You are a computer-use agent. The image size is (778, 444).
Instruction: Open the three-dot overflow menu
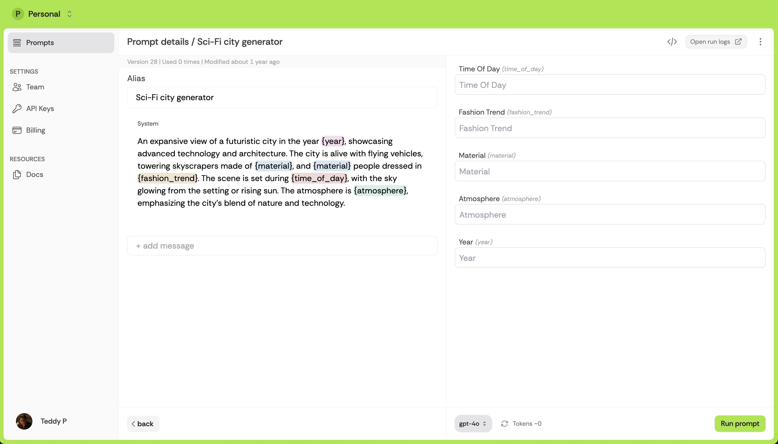pos(761,41)
